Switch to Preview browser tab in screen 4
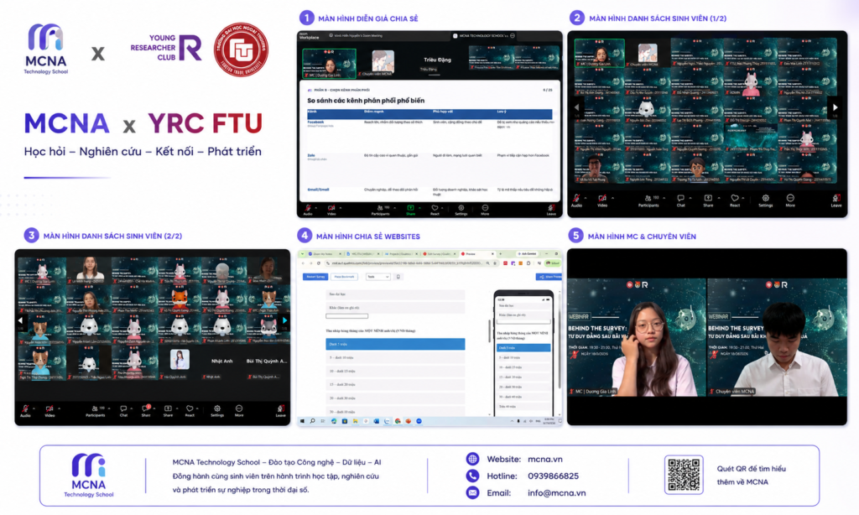The image size is (859, 515). 477,254
